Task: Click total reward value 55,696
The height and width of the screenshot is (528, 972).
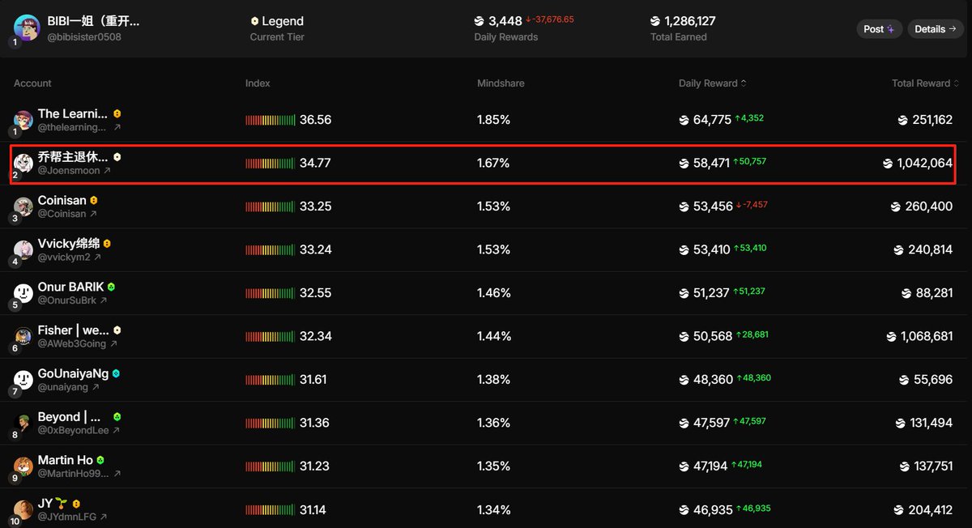Action: pos(934,380)
